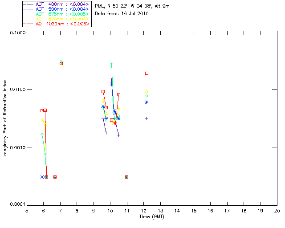This screenshot has height=228, width=285.
Task: Click x-axis tick label 18
Action: pyautogui.click(x=244, y=211)
